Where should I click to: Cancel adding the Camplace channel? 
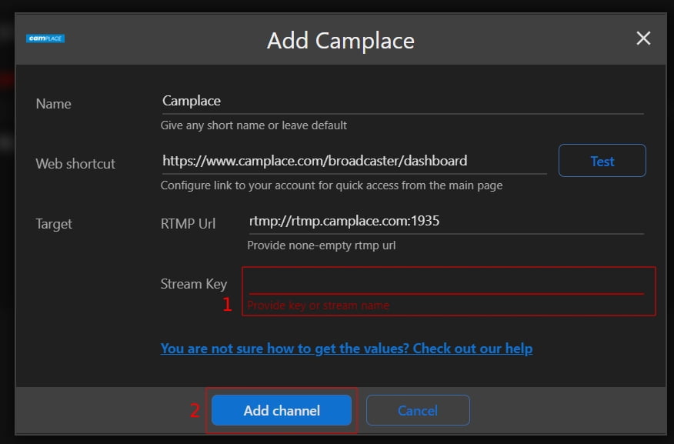pyautogui.click(x=418, y=410)
